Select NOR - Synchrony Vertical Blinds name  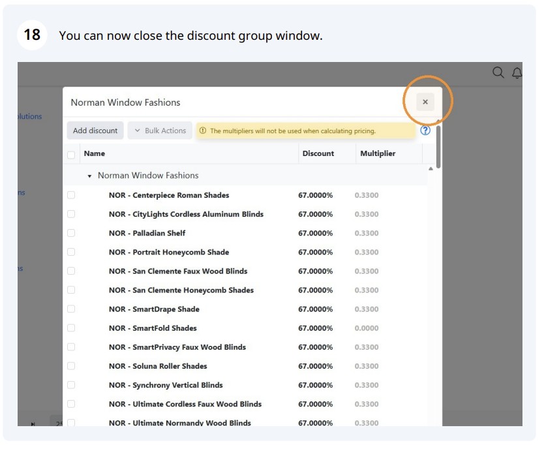click(166, 385)
